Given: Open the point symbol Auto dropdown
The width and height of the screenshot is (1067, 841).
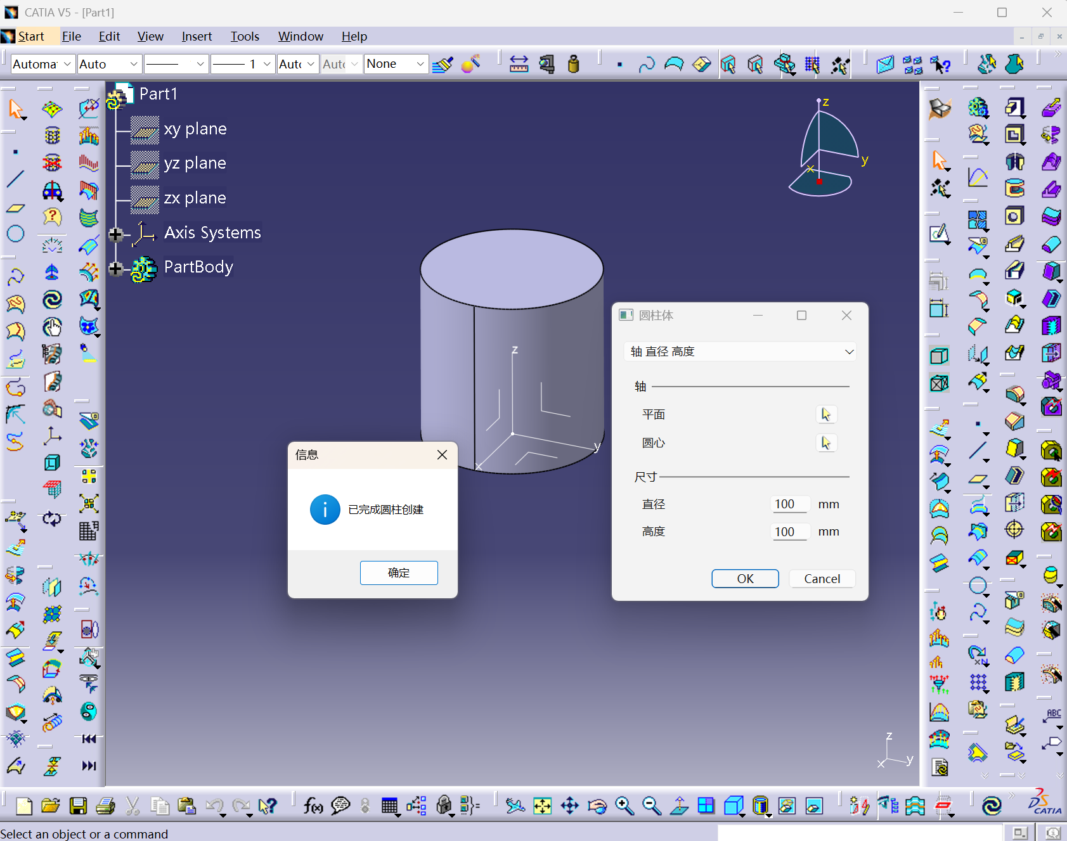Looking at the screenshot, I should pyautogui.click(x=297, y=64).
